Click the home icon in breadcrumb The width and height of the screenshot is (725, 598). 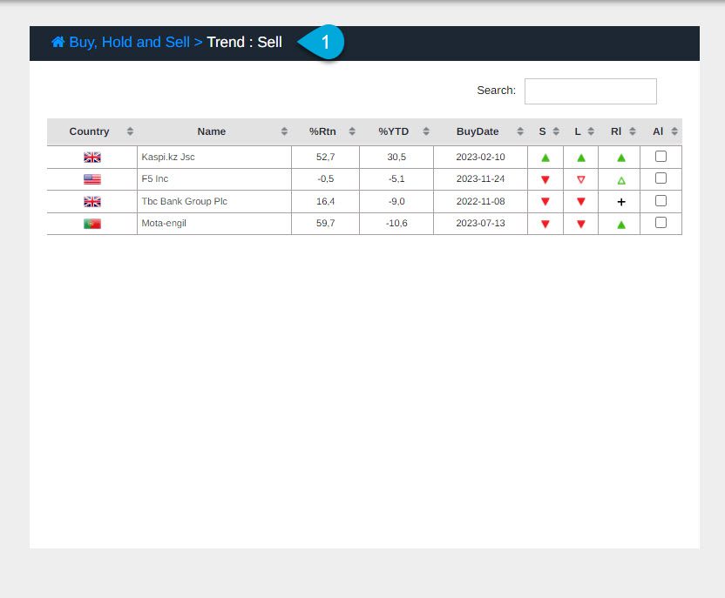coord(58,42)
